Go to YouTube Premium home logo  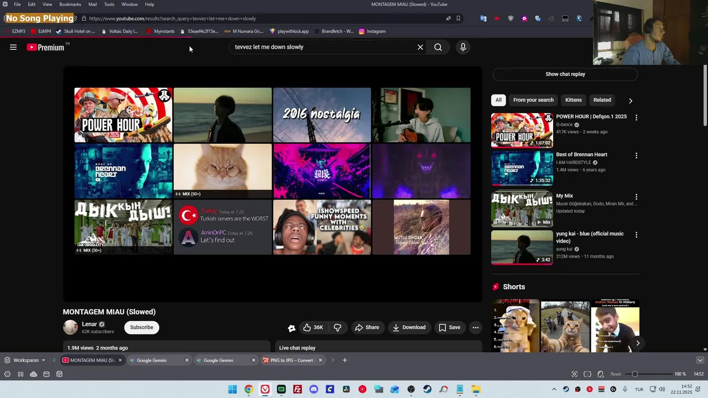click(45, 48)
